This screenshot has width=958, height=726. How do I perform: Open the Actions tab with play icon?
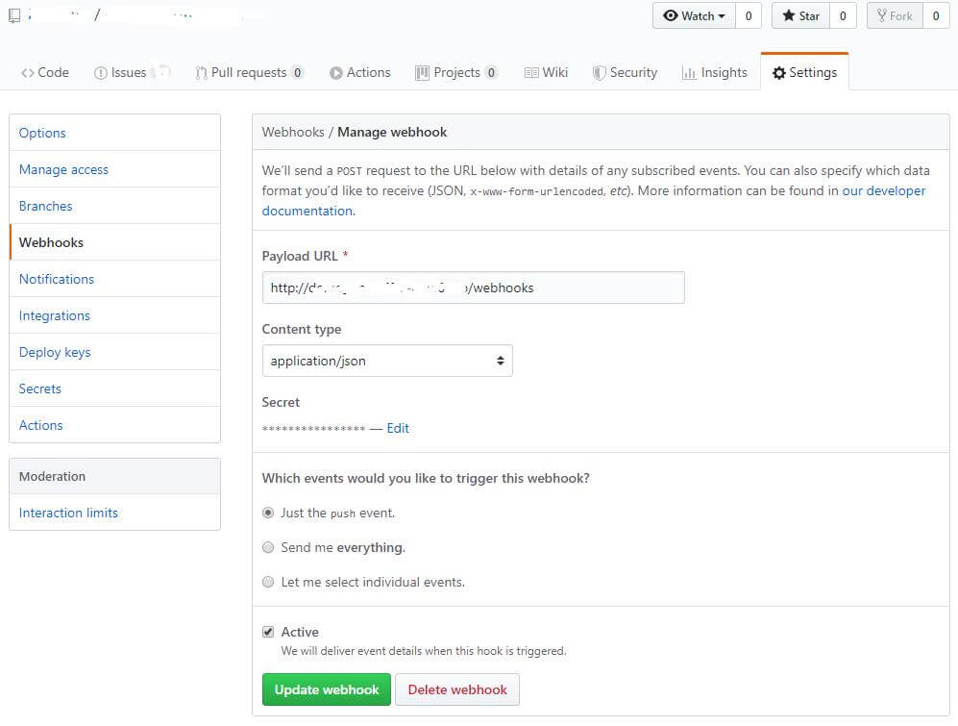[359, 72]
